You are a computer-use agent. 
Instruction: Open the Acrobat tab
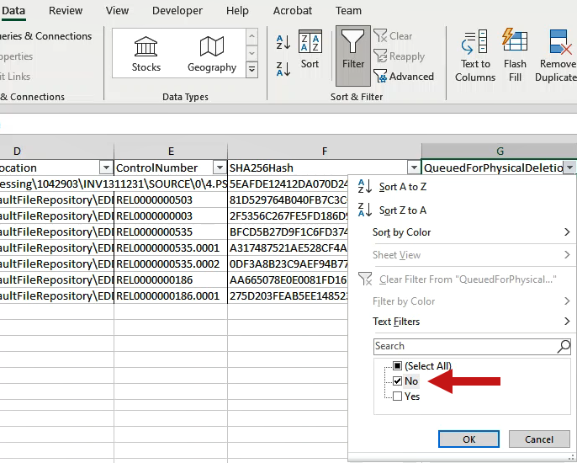point(293,11)
